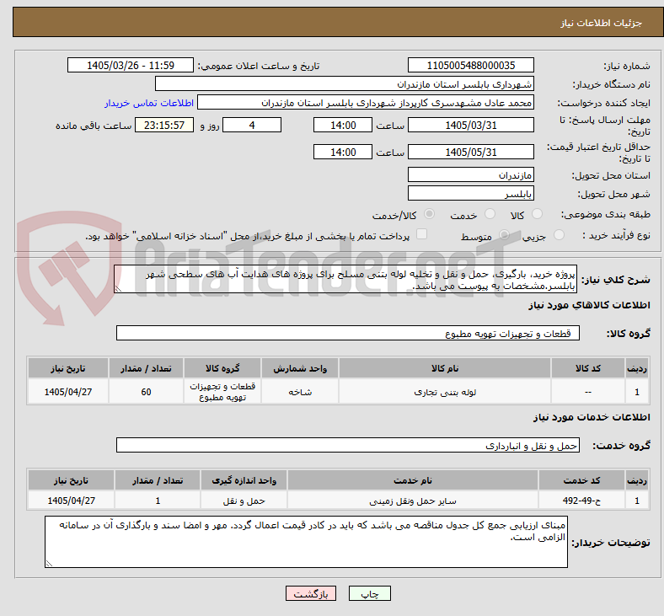Click the remaining days field showing 4
The width and height of the screenshot is (664, 616).
coord(252,126)
